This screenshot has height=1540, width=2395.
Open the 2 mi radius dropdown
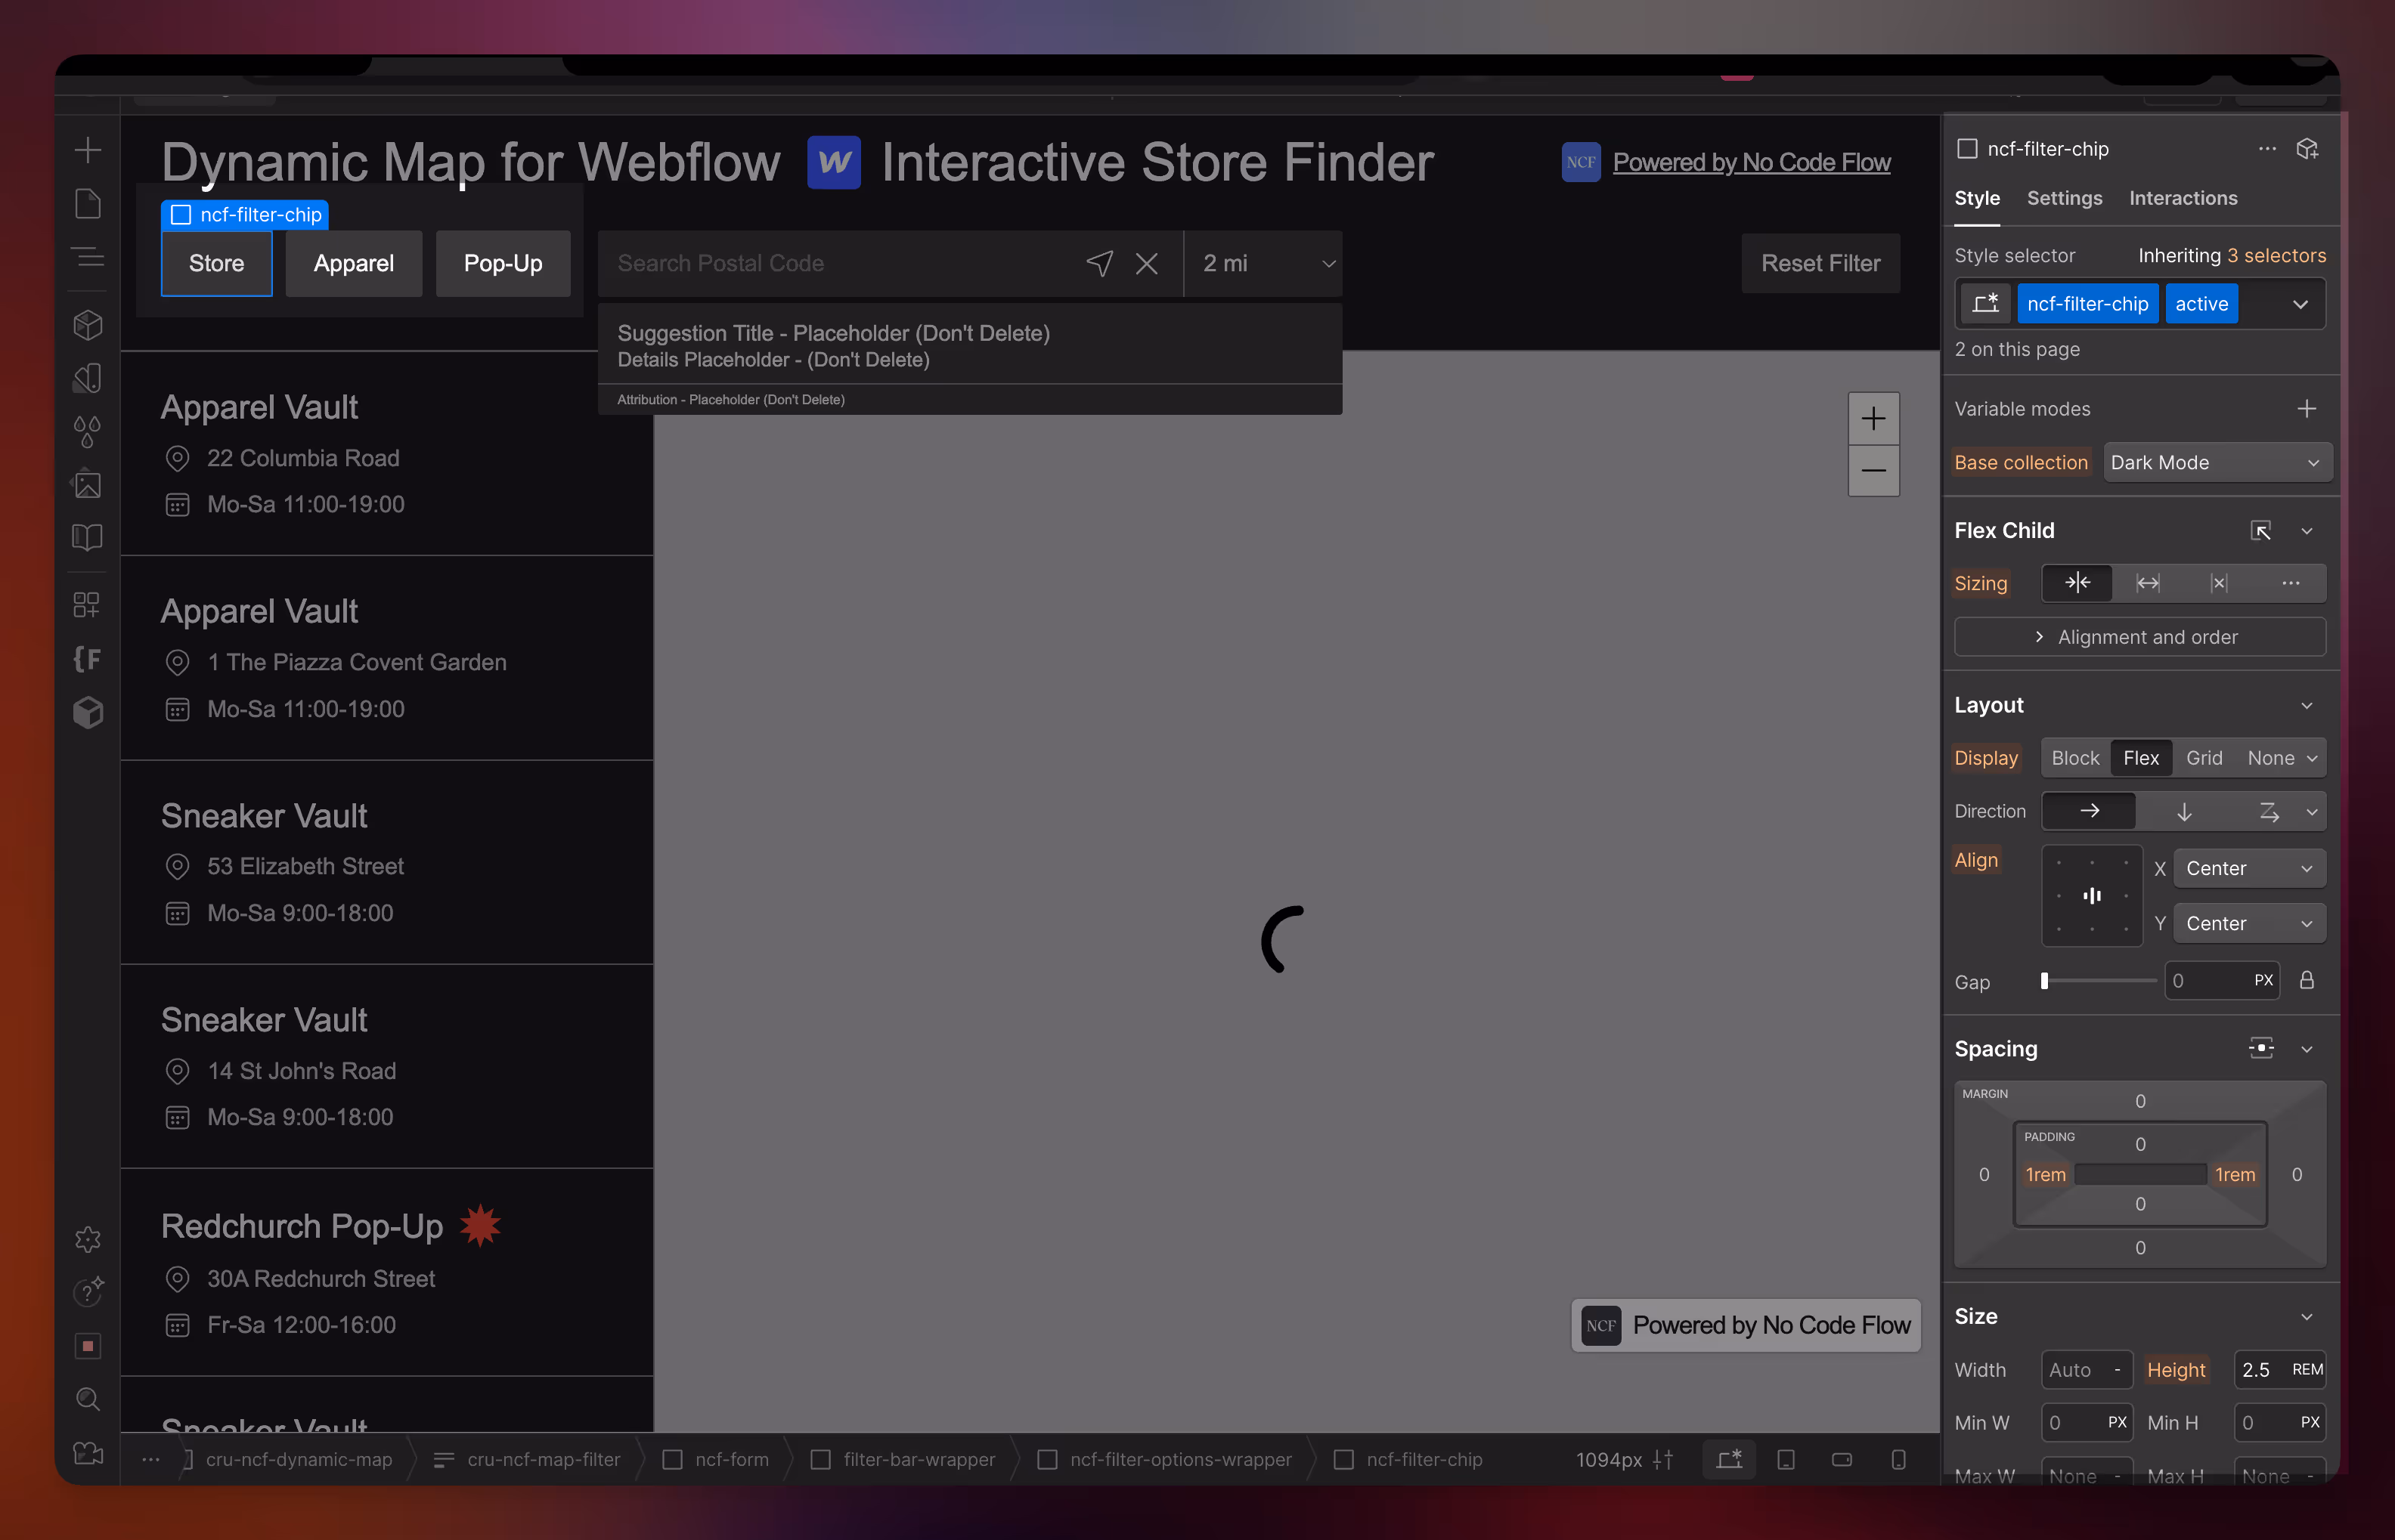pos(1263,263)
